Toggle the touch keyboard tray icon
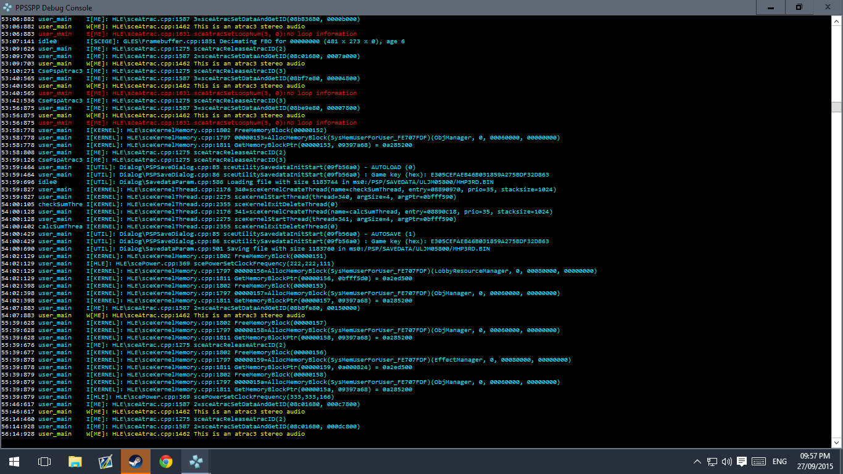 click(759, 461)
